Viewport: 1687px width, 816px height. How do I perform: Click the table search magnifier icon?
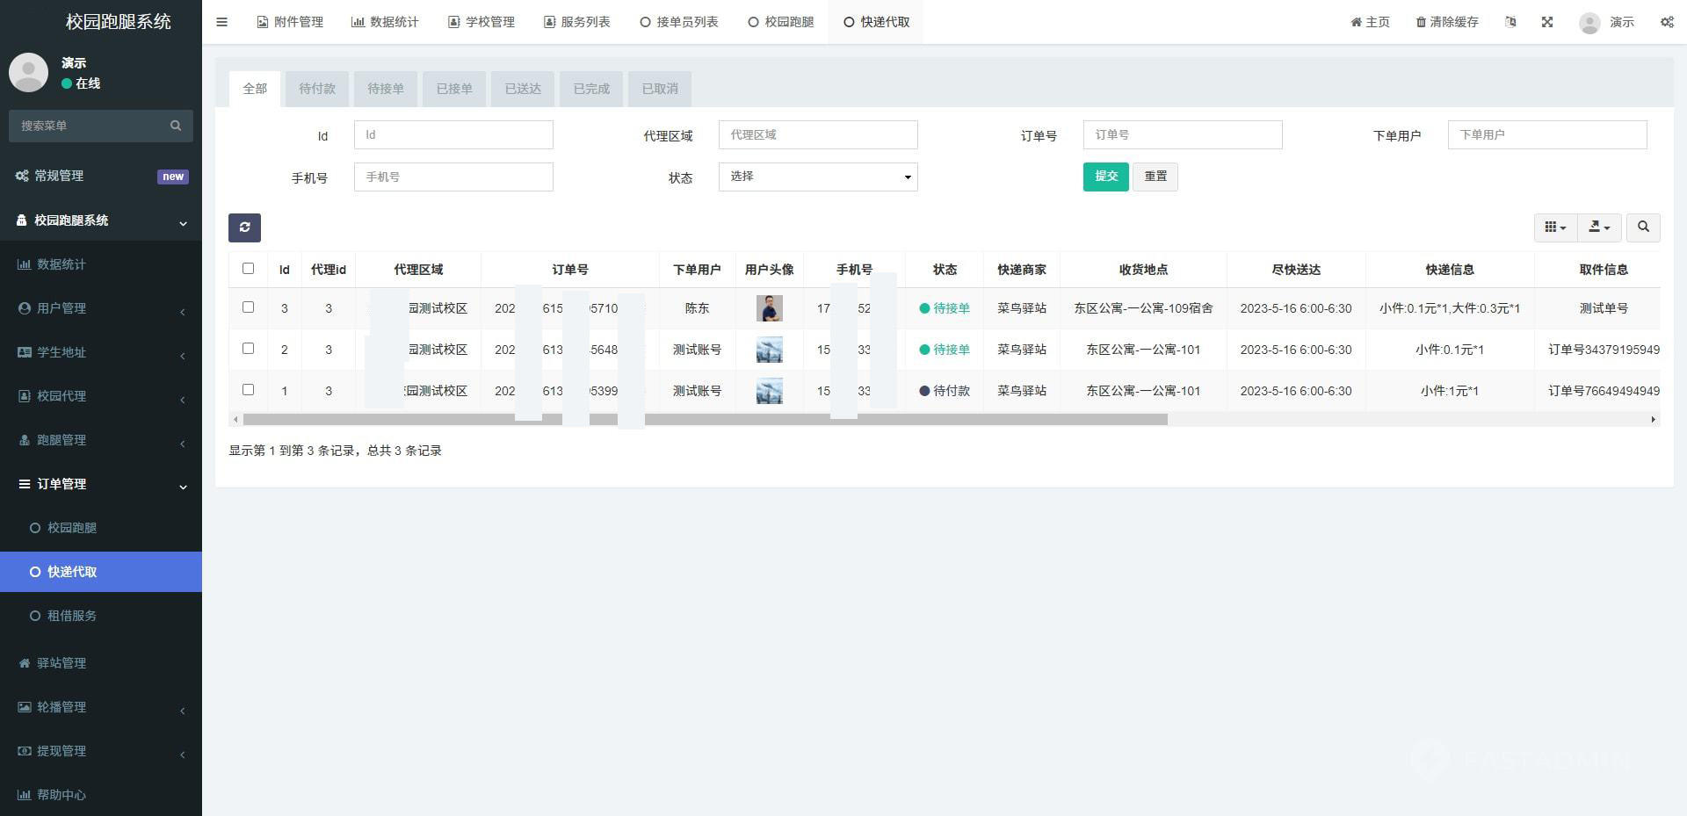pyautogui.click(x=1642, y=227)
